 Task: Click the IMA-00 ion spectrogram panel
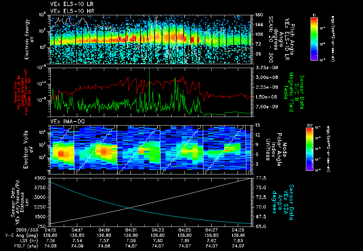click(x=150, y=150)
